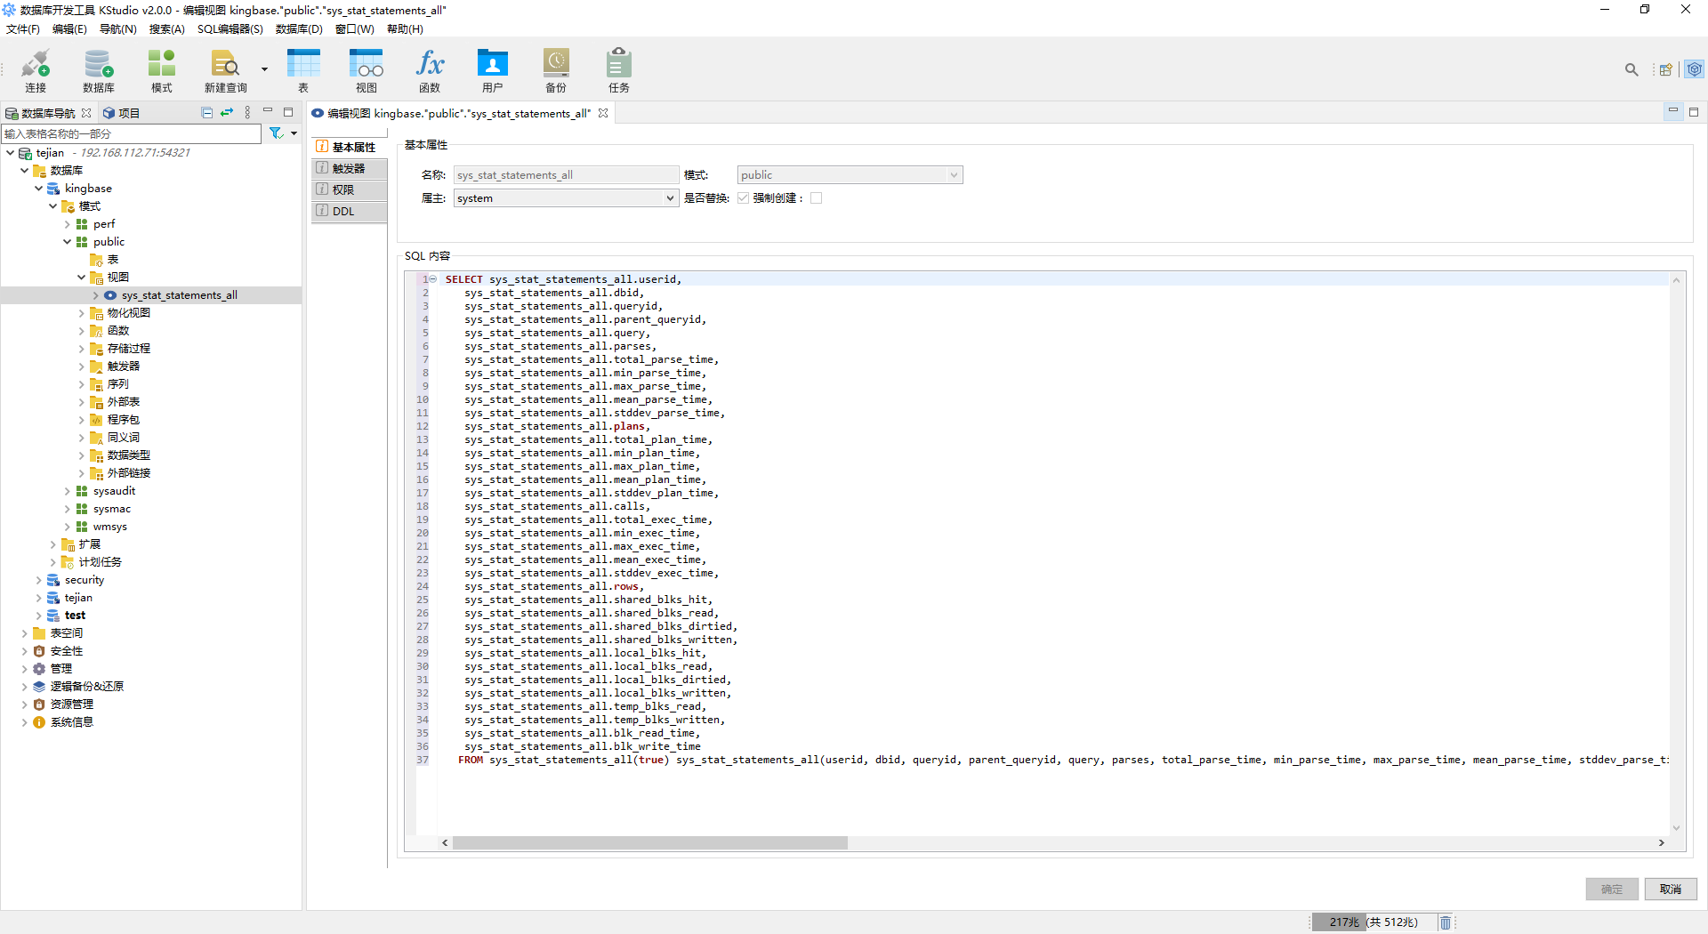Click the trash can icon in status bar
1708x934 pixels.
click(1446, 922)
